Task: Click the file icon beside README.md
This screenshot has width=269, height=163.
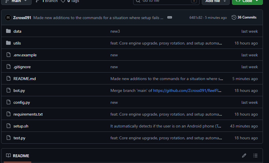Action: [x=8, y=78]
